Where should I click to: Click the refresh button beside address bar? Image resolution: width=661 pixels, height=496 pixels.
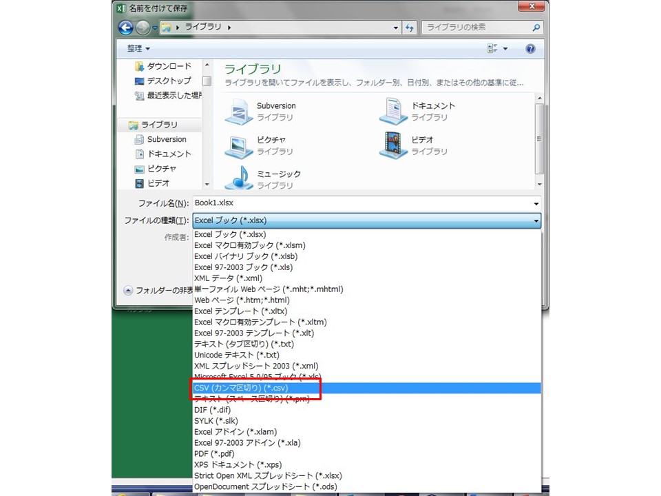click(410, 28)
